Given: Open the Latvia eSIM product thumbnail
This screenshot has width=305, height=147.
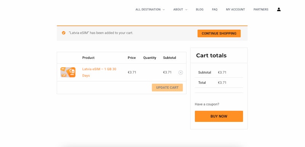Looking at the screenshot, I should 68,72.
